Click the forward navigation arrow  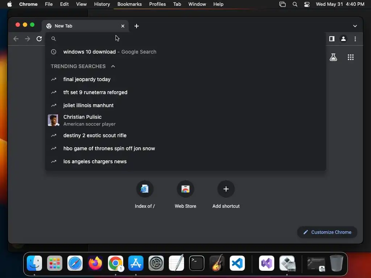click(x=28, y=39)
